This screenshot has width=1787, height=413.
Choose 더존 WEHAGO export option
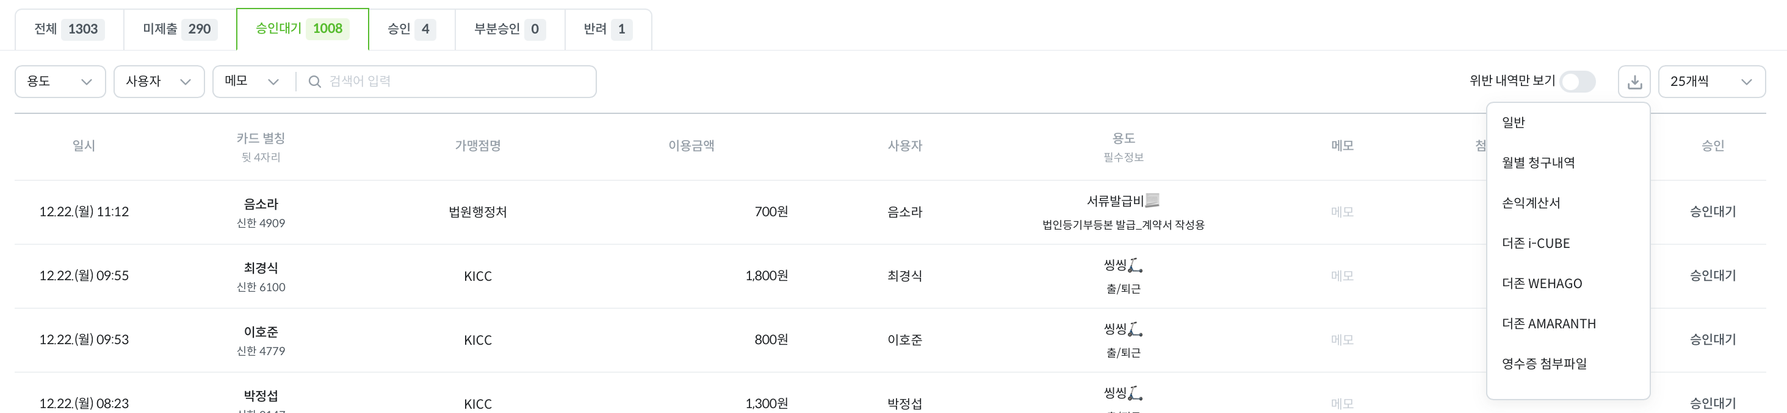tap(1542, 283)
